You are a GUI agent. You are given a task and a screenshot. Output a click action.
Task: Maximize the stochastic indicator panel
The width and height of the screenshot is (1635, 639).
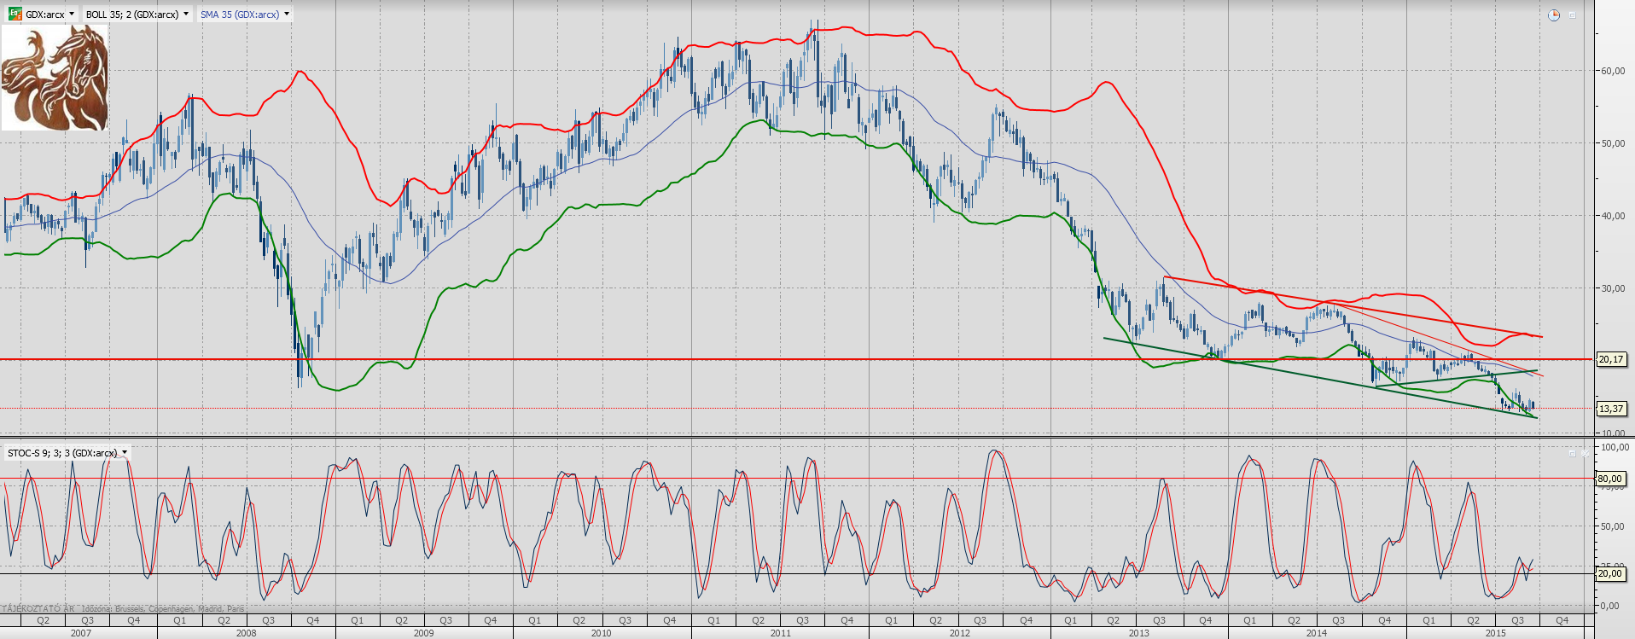coord(1573,453)
